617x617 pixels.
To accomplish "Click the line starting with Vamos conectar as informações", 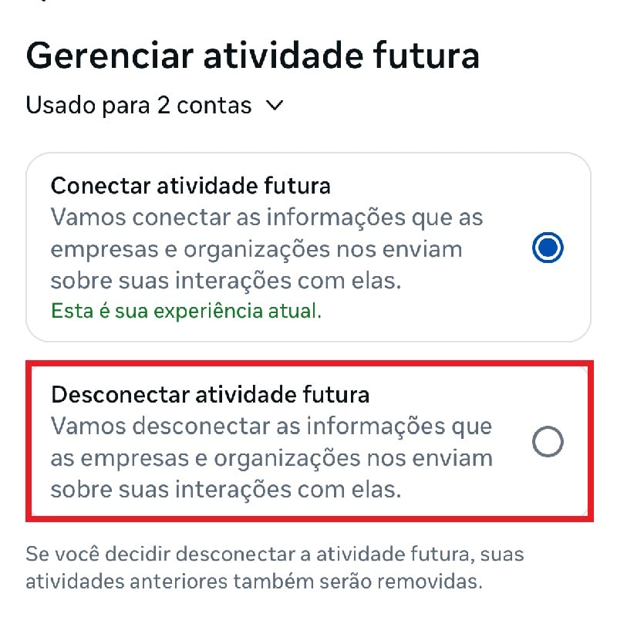I will [267, 217].
